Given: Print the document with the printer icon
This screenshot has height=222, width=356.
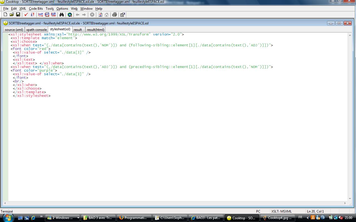Looking at the screenshot, I should (114, 14).
